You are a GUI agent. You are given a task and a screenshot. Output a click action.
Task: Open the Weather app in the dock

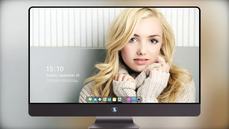coord(95,100)
